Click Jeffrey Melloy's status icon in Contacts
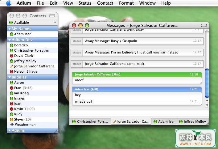The image size is (218, 149). (11, 61)
